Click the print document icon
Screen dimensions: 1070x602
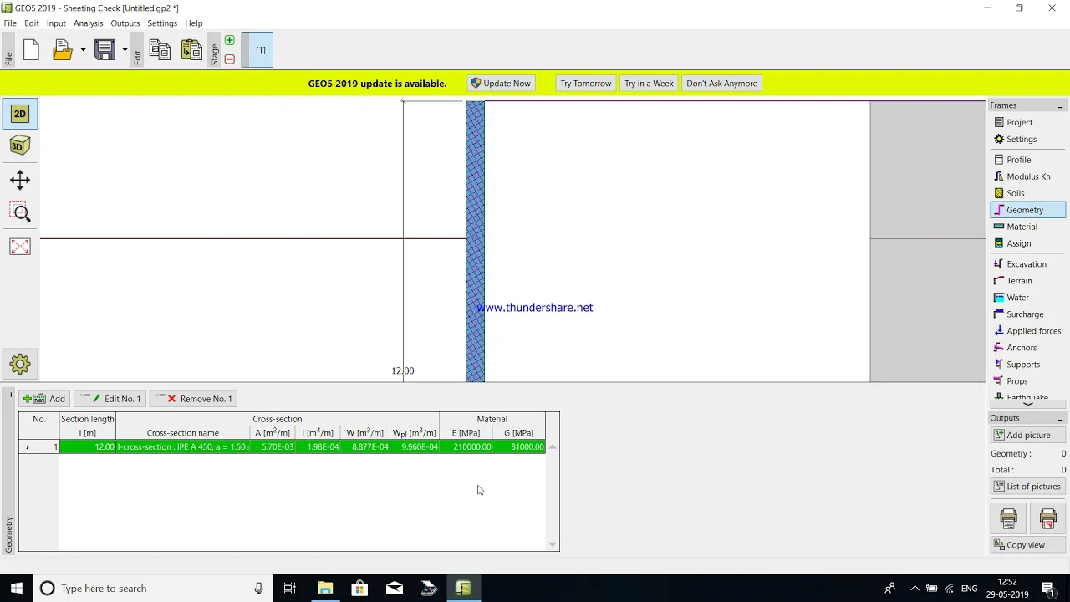point(1008,518)
